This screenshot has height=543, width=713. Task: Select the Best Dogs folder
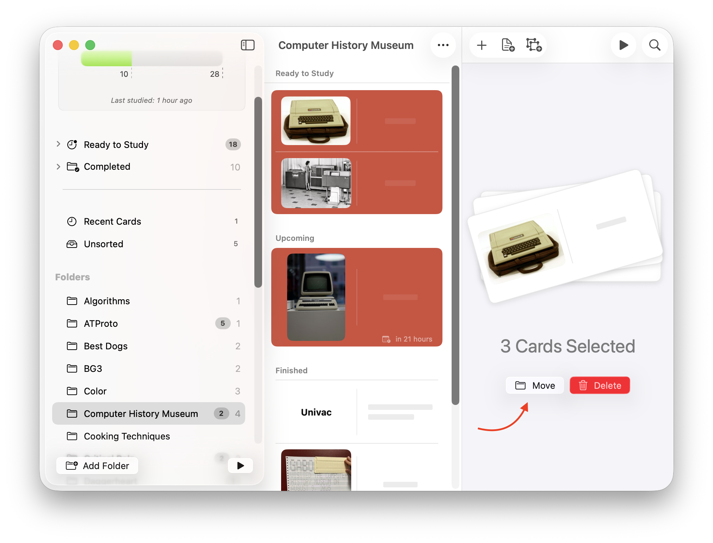(106, 346)
